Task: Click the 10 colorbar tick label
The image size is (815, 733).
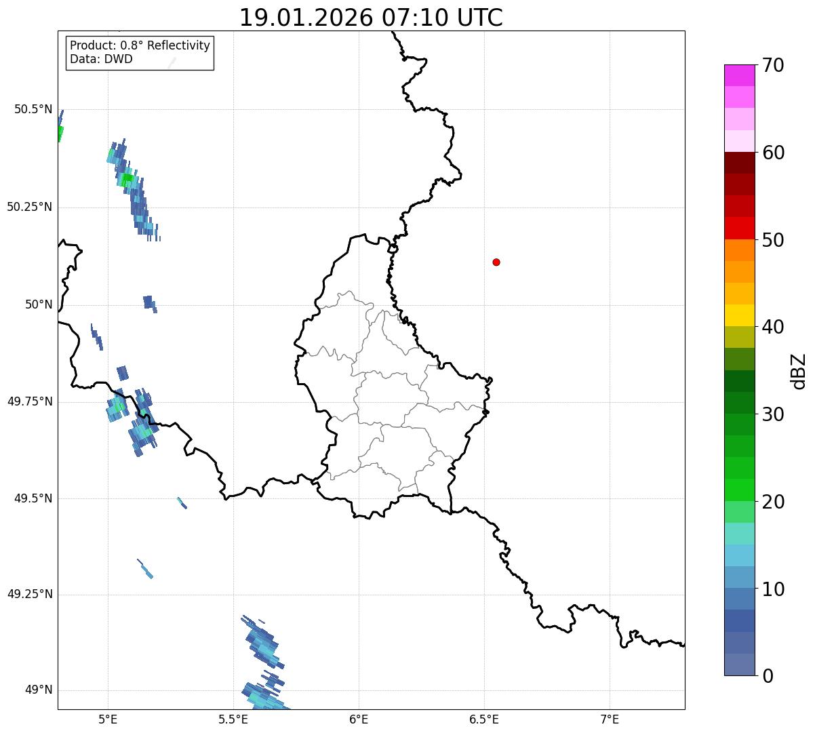Action: click(773, 589)
